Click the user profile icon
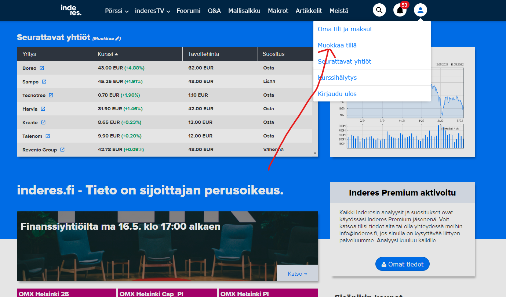This screenshot has height=297, width=506. (x=421, y=10)
